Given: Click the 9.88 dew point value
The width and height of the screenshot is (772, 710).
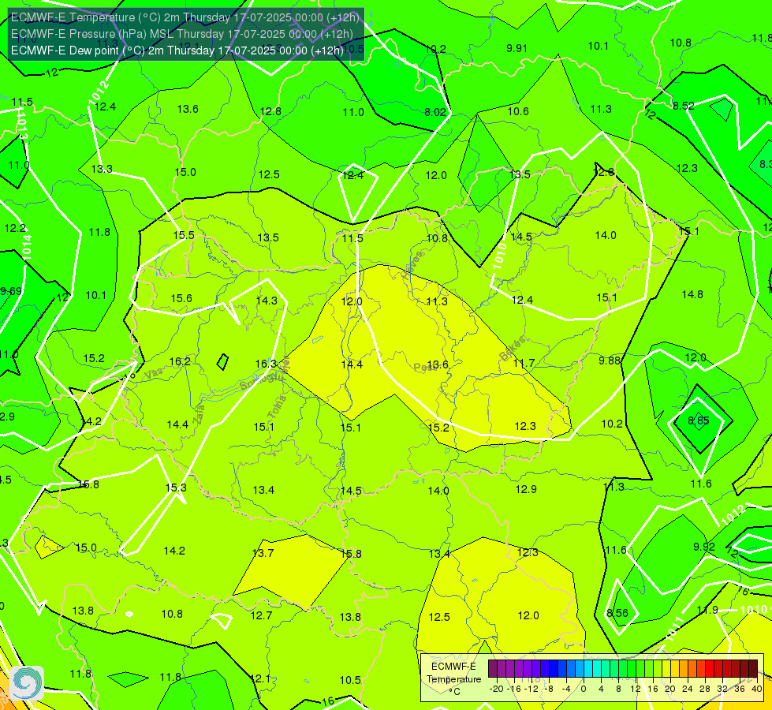Looking at the screenshot, I should point(609,361).
